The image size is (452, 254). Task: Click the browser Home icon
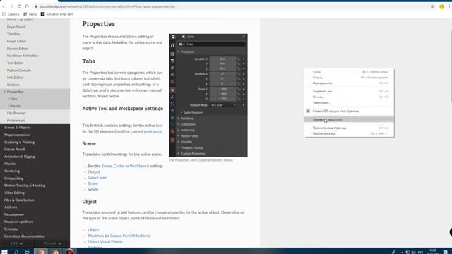point(27,6)
